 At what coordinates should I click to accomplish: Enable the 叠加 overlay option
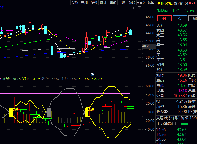(84, 2)
